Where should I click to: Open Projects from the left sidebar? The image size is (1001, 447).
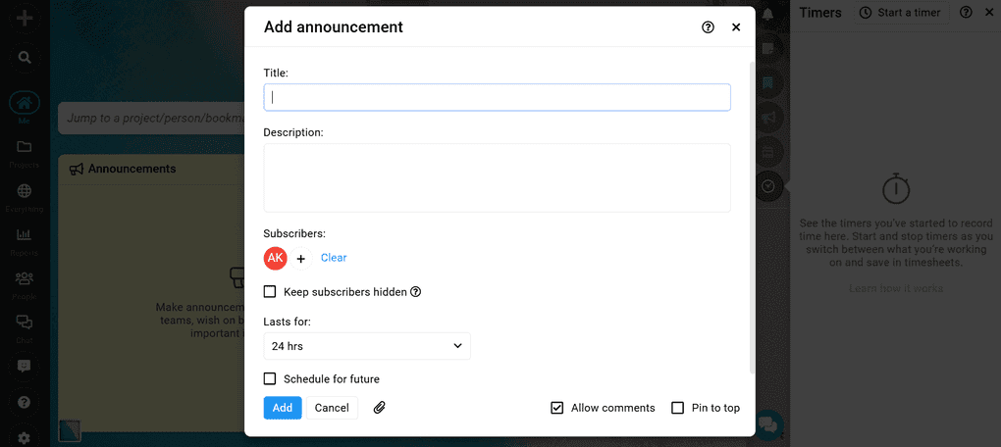point(25,147)
